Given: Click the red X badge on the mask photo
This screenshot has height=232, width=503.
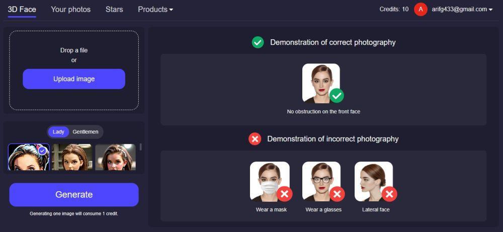Looking at the screenshot, I should 285,194.
